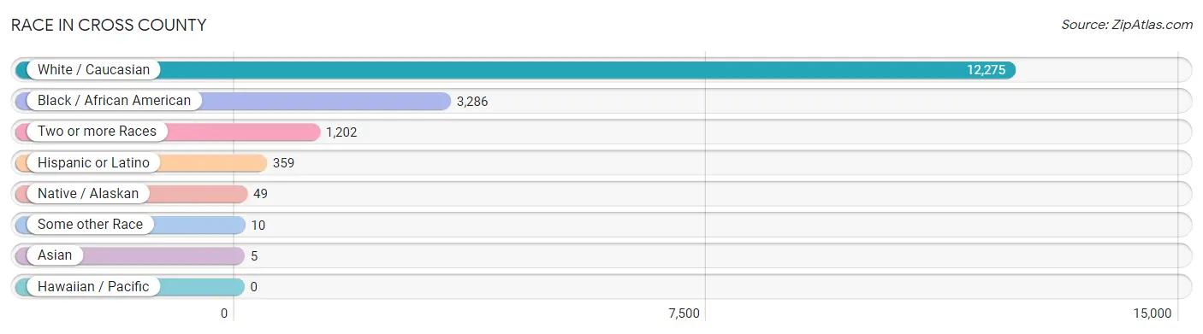
Task: Select the Black / African American label
Action: [x=114, y=101]
